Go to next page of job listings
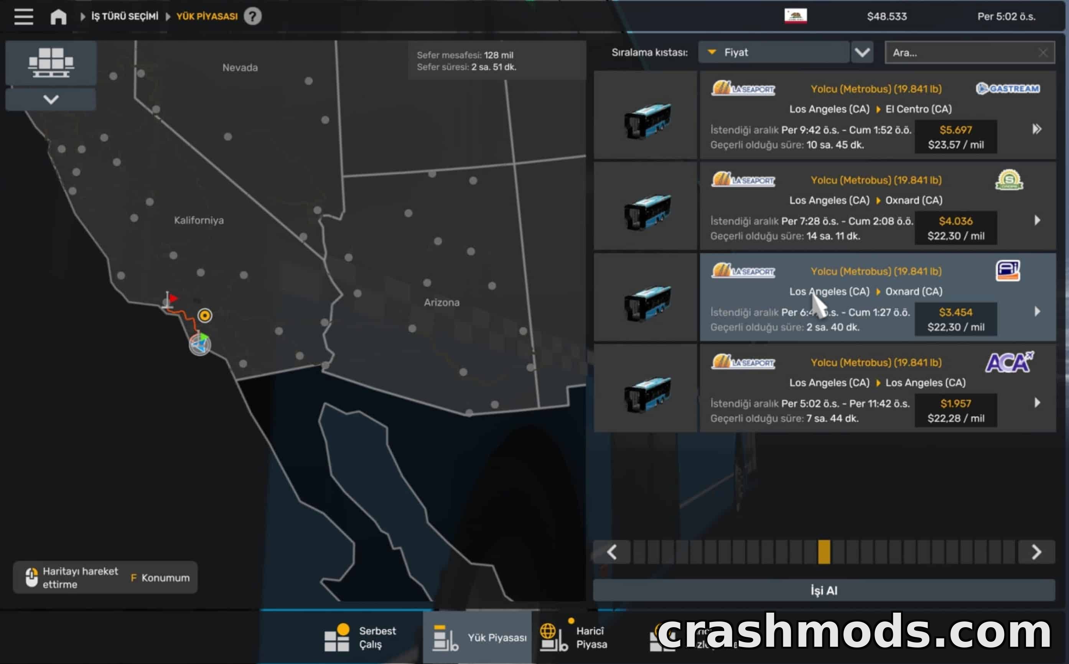Viewport: 1069px width, 664px height. (x=1036, y=552)
